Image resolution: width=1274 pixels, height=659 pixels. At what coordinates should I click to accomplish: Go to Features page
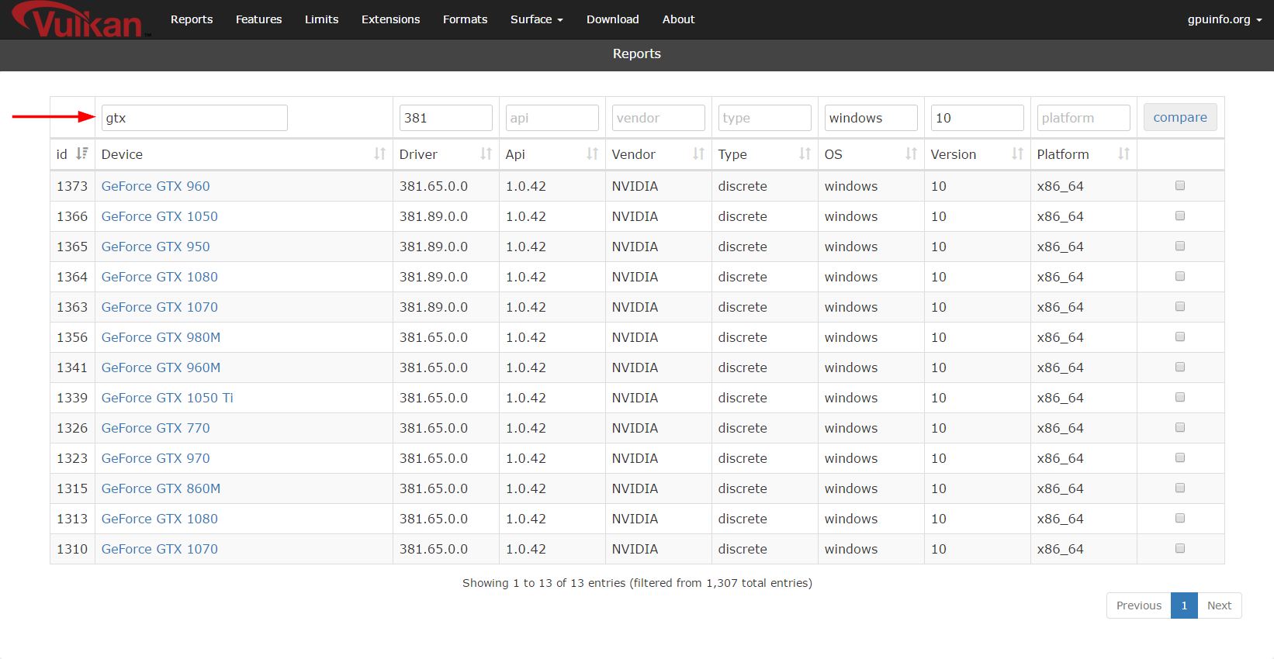pyautogui.click(x=258, y=19)
